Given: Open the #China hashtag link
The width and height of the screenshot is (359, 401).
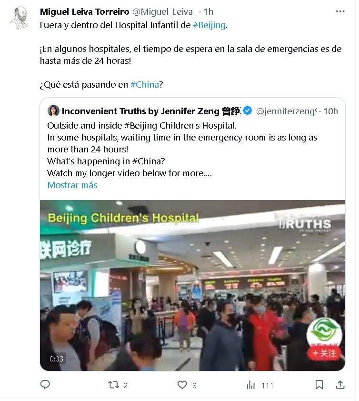Looking at the screenshot, I should pyautogui.click(x=145, y=85).
